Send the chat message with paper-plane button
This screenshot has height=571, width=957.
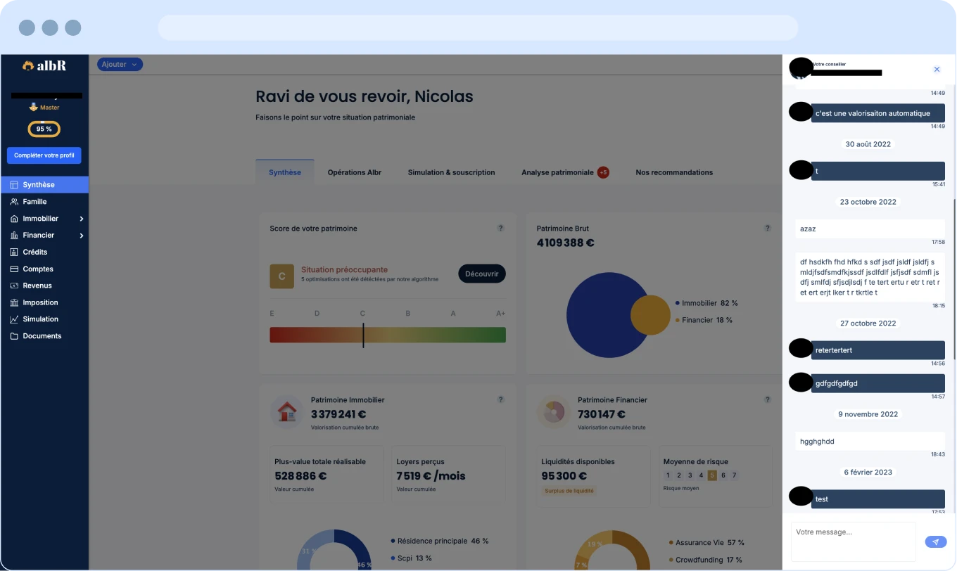pyautogui.click(x=935, y=541)
